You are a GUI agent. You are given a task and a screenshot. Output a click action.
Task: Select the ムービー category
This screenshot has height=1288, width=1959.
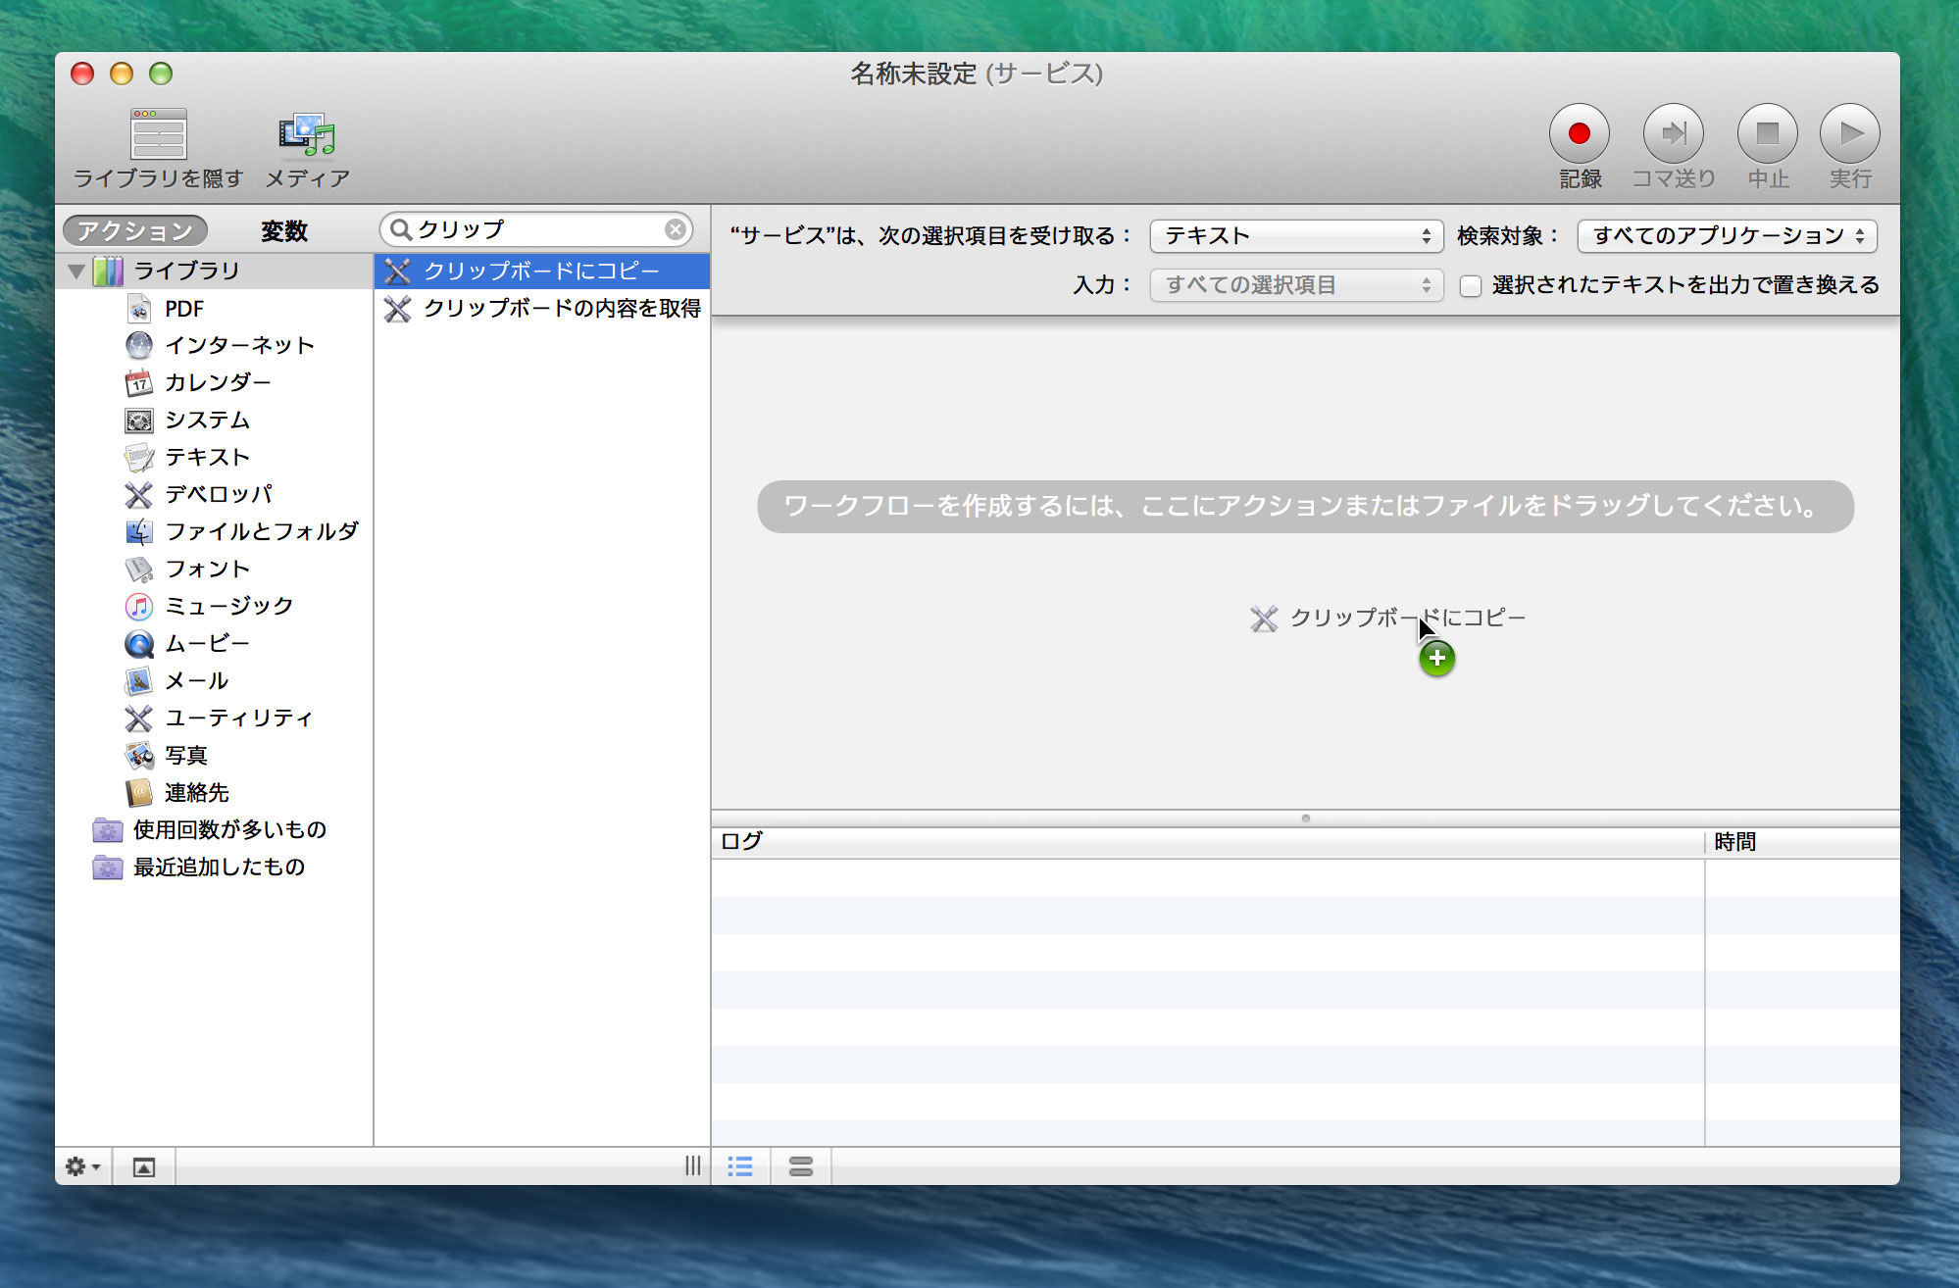215,643
